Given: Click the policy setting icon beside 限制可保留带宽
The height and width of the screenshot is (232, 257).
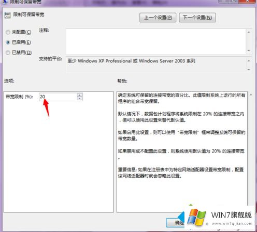Looking at the screenshot, I should 7,16.
